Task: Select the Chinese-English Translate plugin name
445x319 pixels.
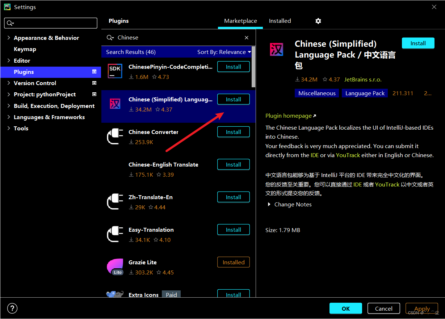Action: tap(163, 164)
